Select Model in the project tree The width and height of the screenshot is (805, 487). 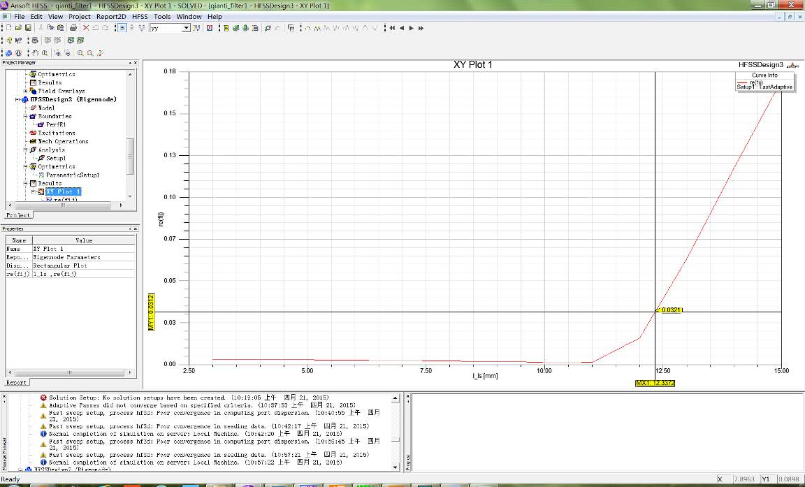point(46,108)
